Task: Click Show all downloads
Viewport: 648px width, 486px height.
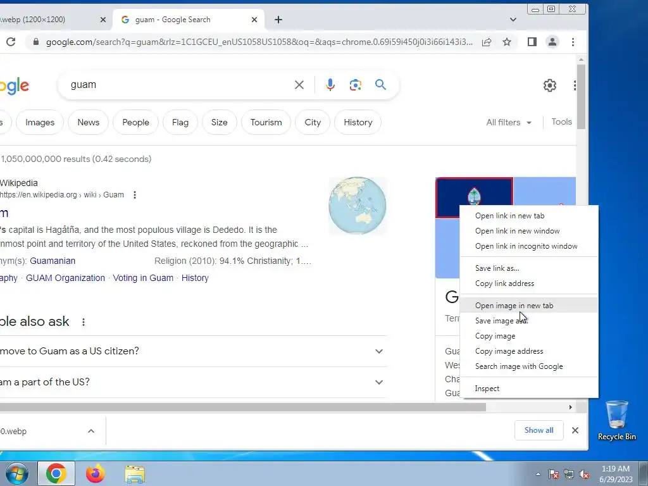Action: [539, 430]
